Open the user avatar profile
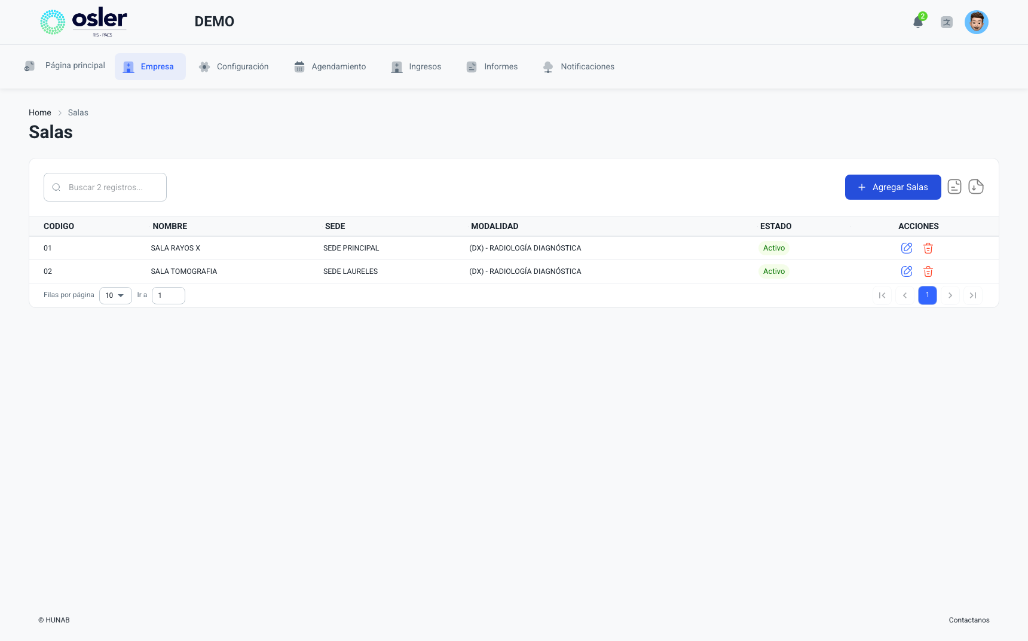This screenshot has width=1028, height=641. click(x=977, y=22)
